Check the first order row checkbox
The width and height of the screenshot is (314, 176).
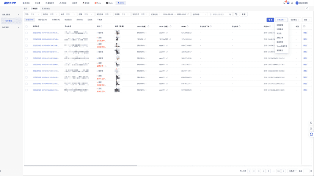click(27, 33)
